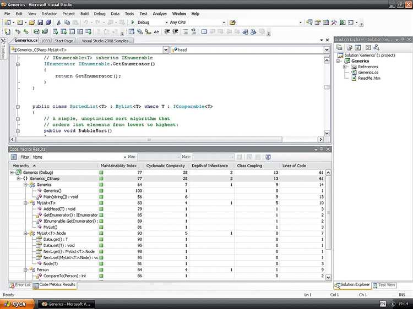Open Solution Explorer toolbar icon

(x=309, y=23)
